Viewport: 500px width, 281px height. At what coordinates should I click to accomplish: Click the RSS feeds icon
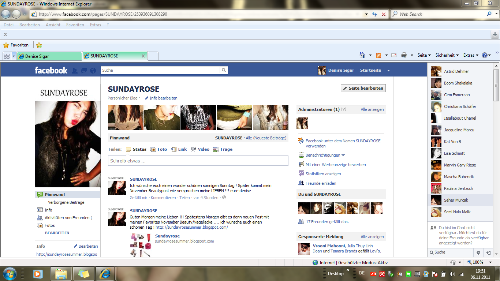coord(378,56)
